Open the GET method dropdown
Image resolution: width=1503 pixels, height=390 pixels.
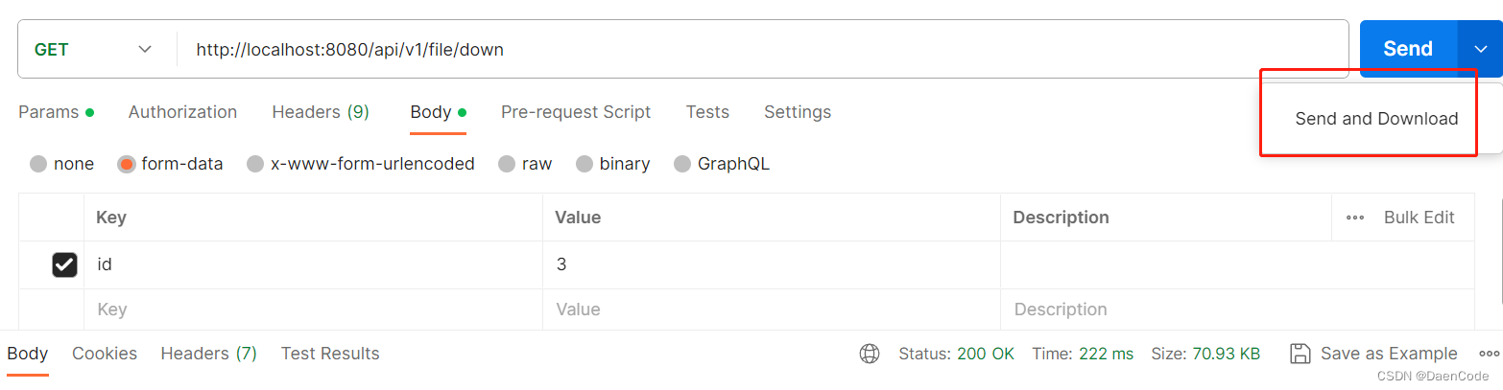tap(93, 49)
